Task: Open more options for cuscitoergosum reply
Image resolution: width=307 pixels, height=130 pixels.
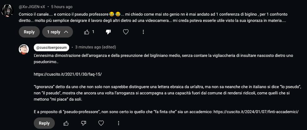Action: tap(118, 123)
